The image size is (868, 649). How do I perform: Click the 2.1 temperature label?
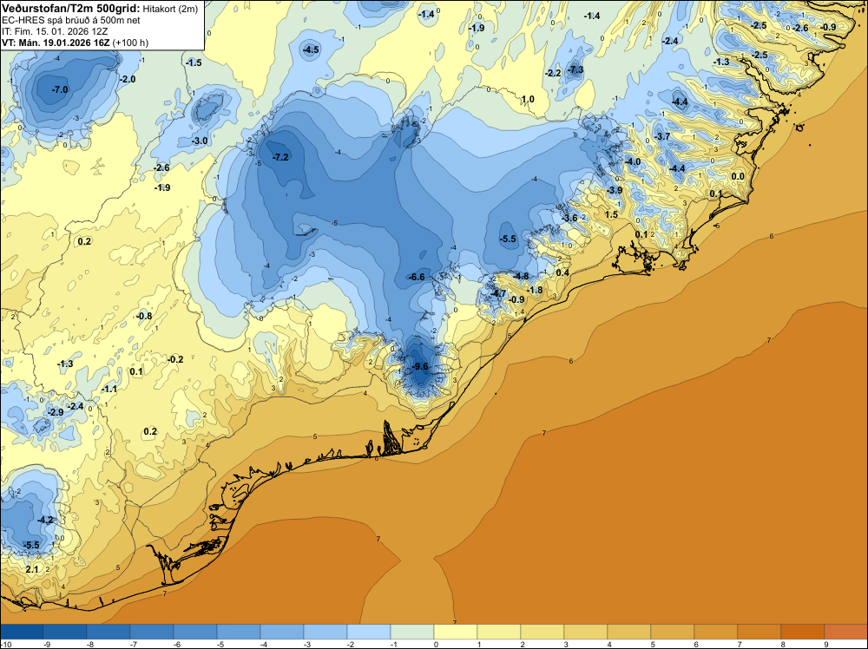(32, 569)
